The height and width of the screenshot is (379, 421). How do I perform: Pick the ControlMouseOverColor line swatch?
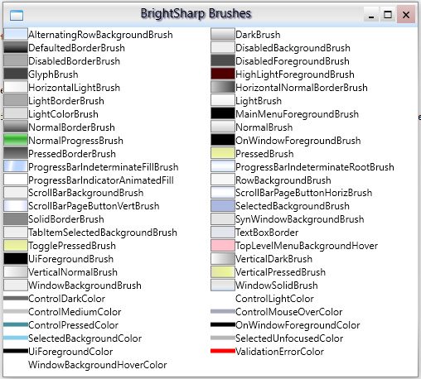223,311
